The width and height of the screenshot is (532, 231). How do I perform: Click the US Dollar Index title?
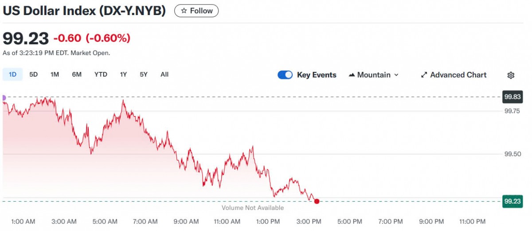84,11
